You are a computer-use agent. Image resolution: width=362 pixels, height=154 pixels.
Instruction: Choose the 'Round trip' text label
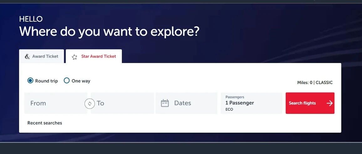click(46, 81)
